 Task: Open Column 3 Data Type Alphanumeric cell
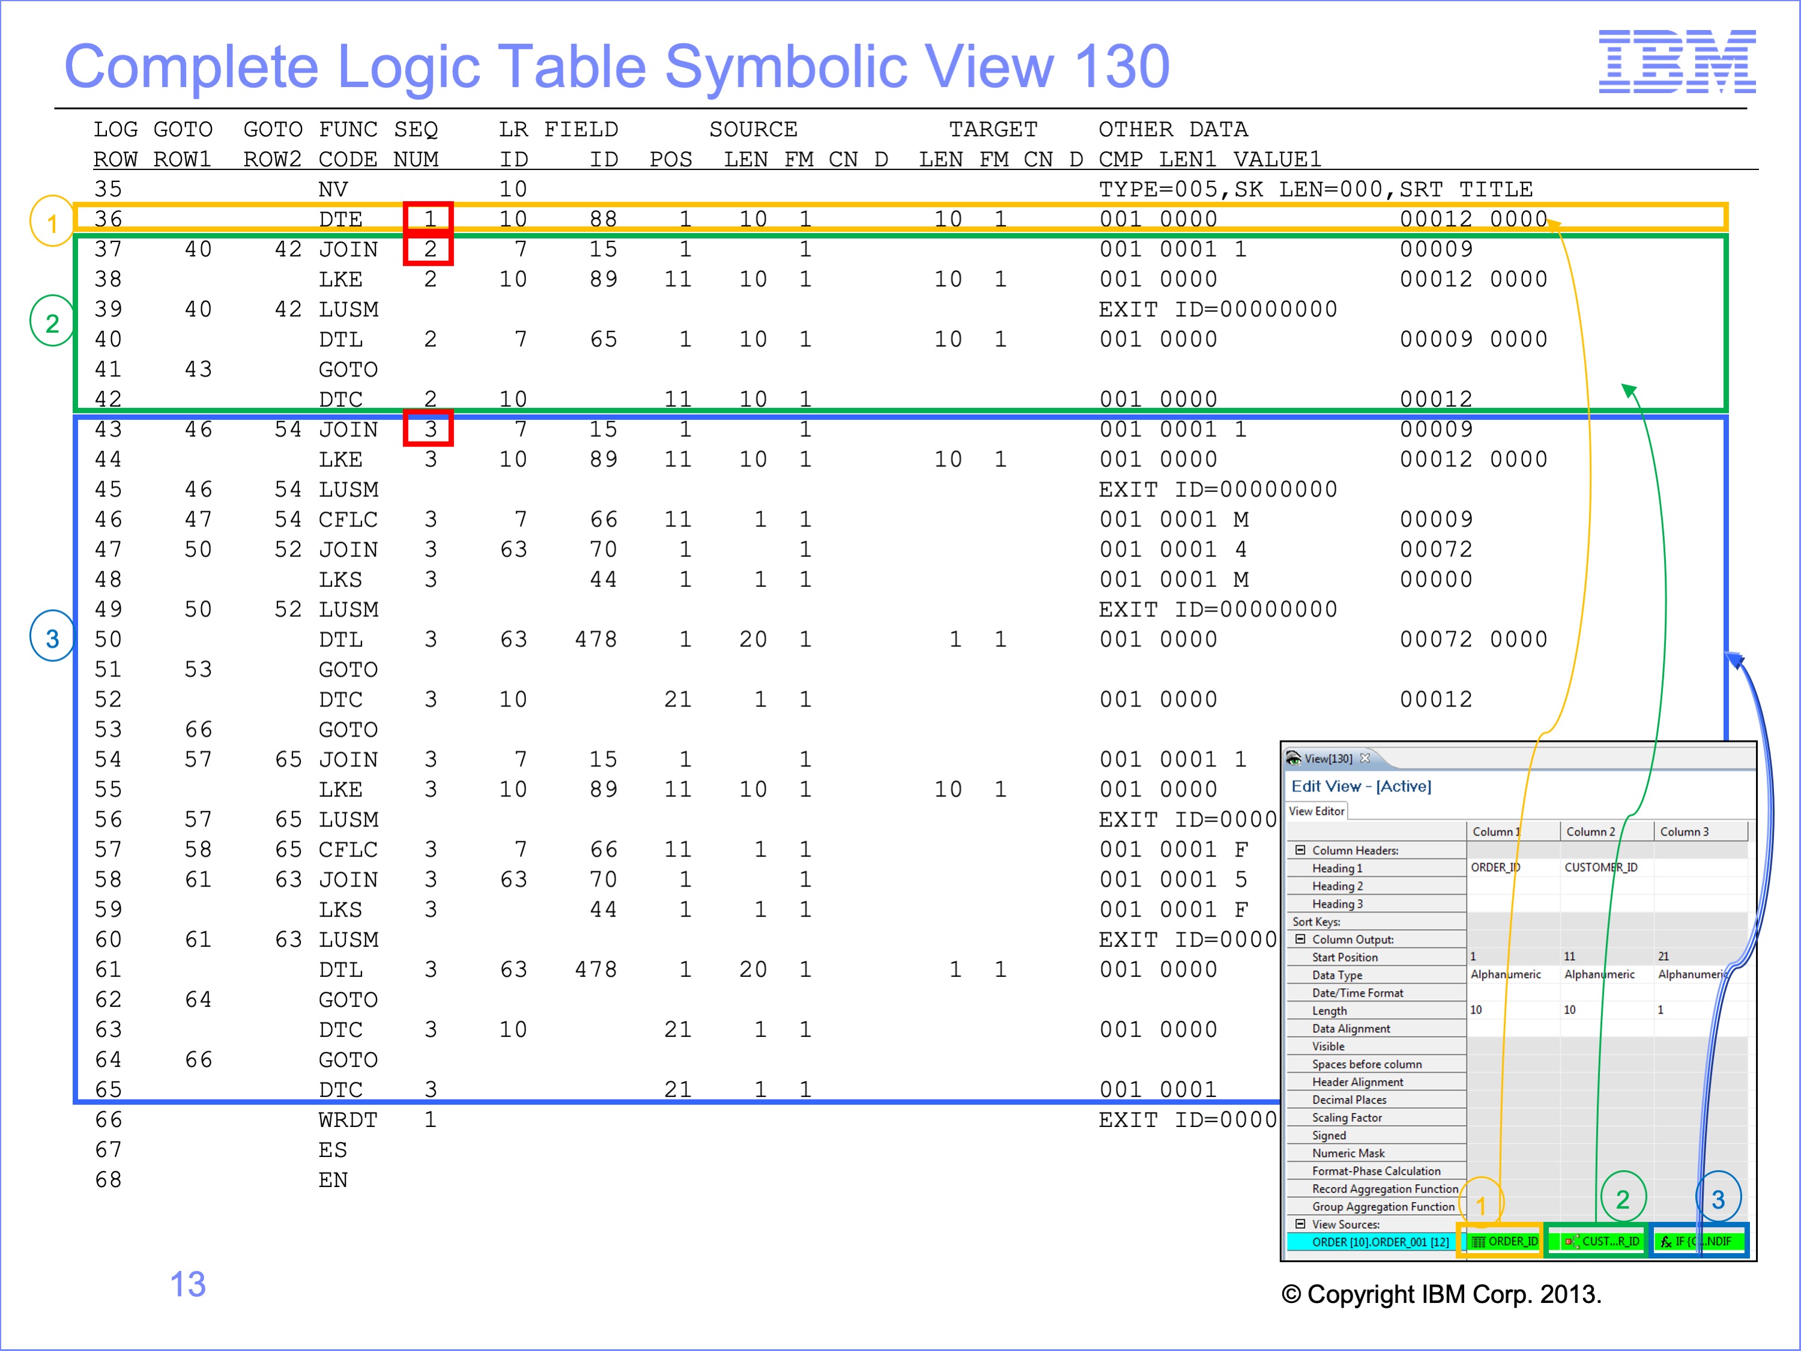click(x=1701, y=975)
